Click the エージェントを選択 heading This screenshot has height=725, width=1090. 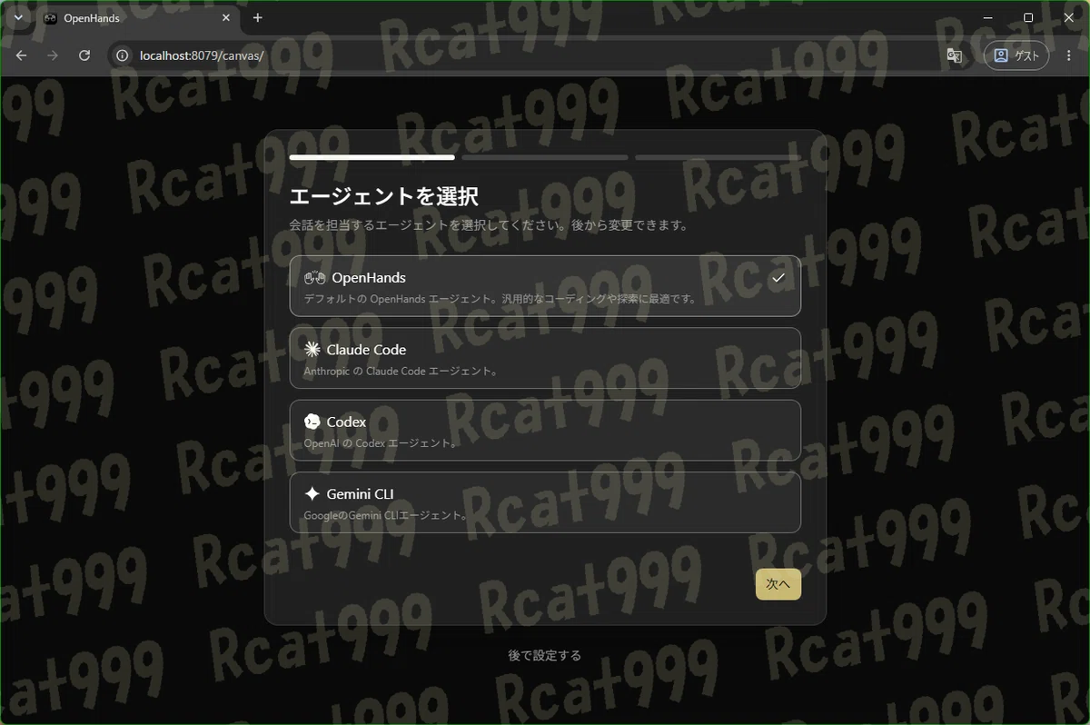point(383,196)
